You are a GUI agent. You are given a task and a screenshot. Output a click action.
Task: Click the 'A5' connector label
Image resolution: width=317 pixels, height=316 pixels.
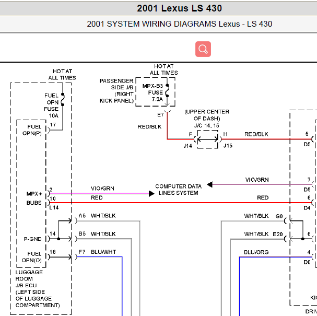point(82,216)
